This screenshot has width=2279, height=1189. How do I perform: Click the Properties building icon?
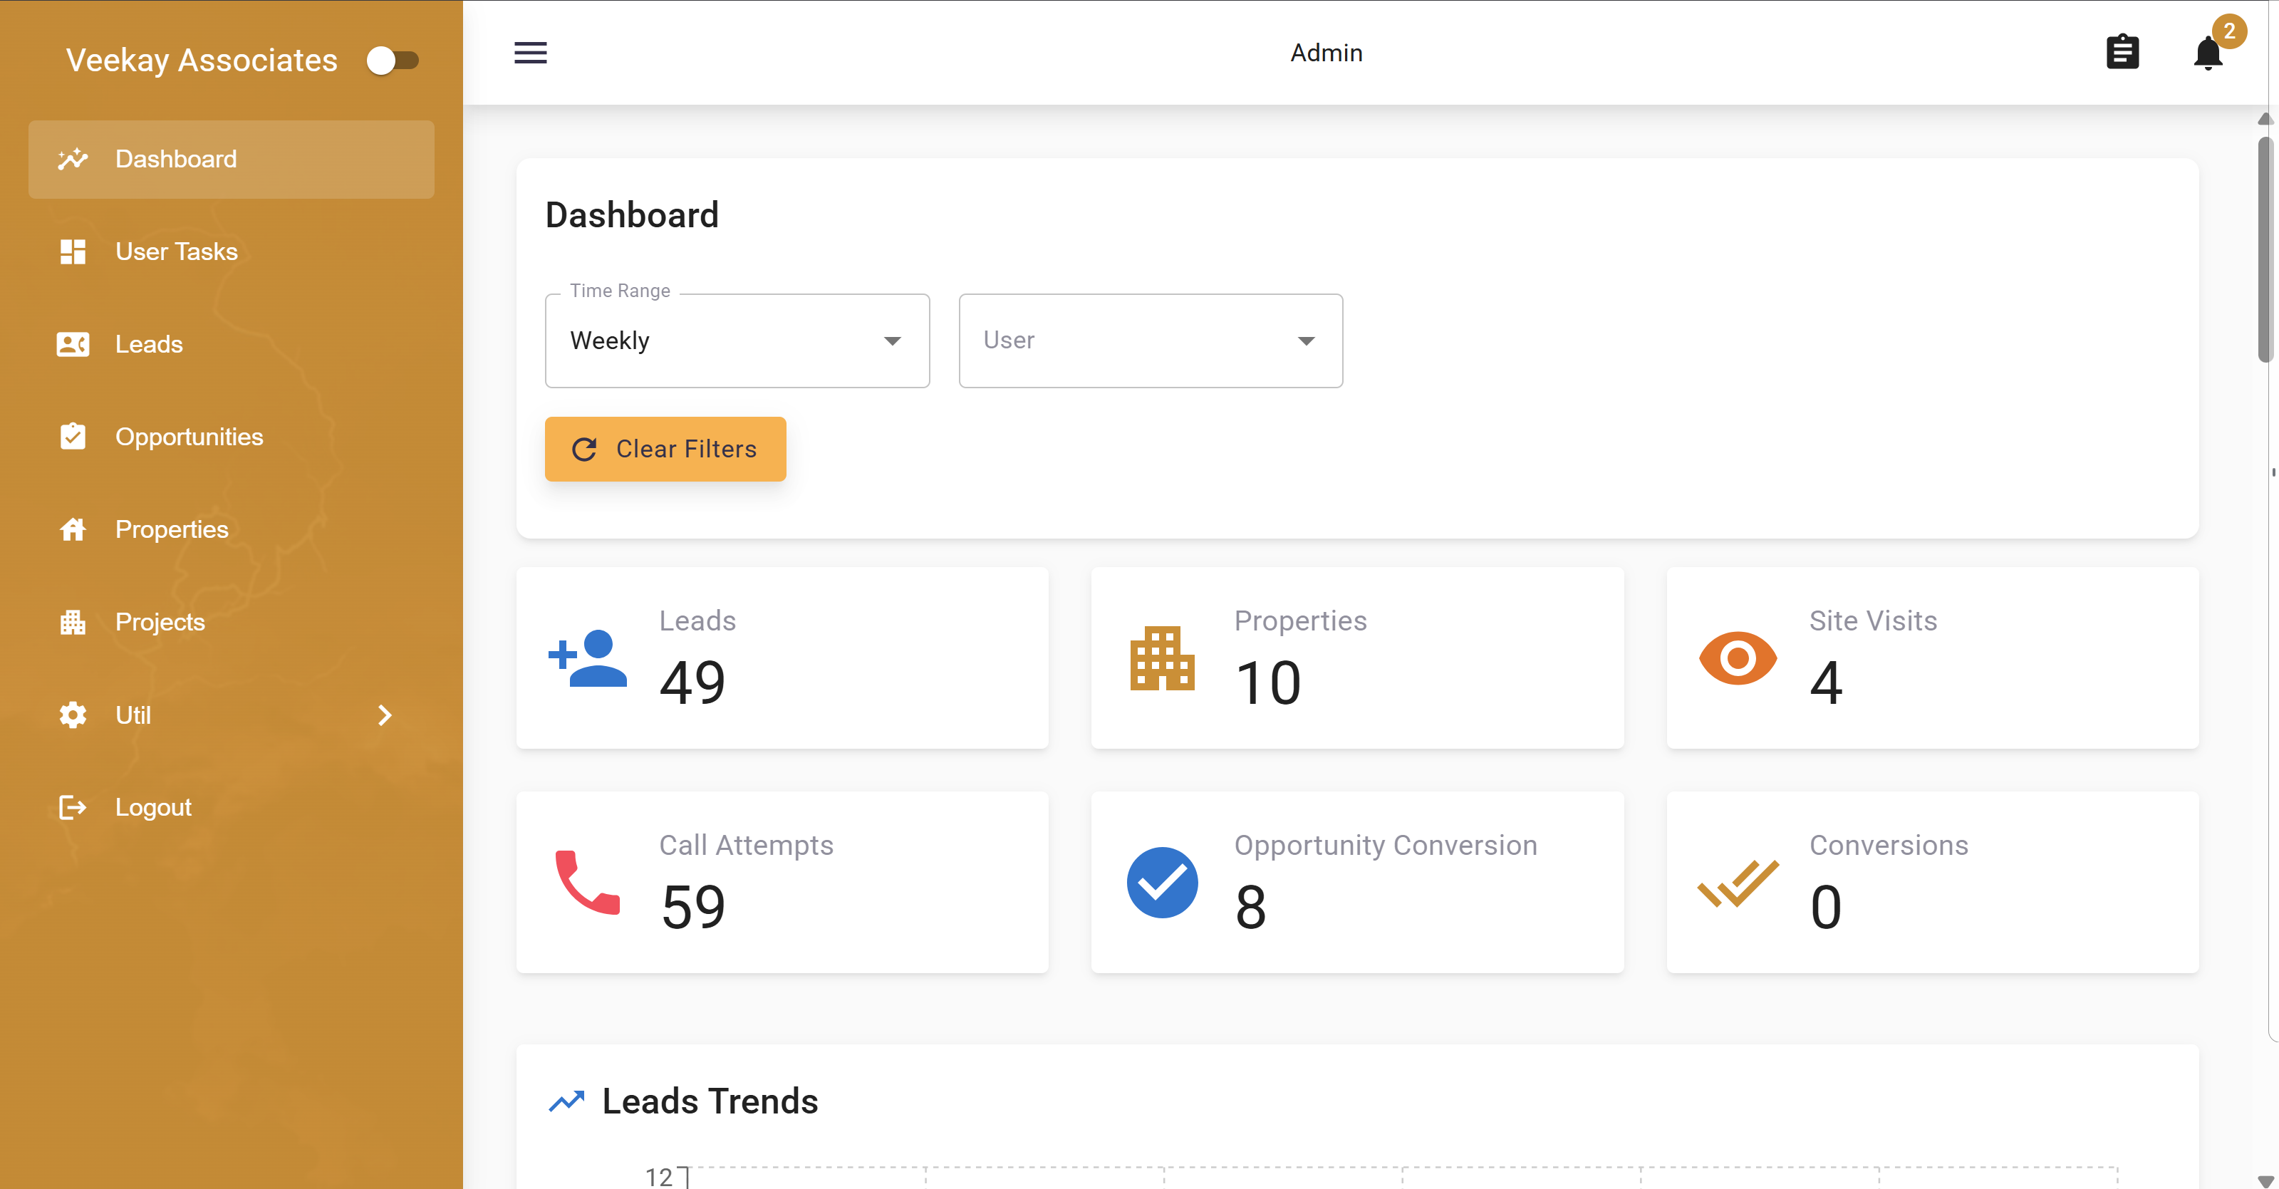1162,658
